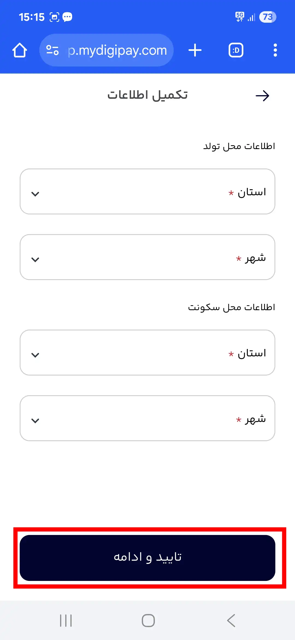Tap Android home navigation button
This screenshot has width=295, height=640.
(148, 620)
